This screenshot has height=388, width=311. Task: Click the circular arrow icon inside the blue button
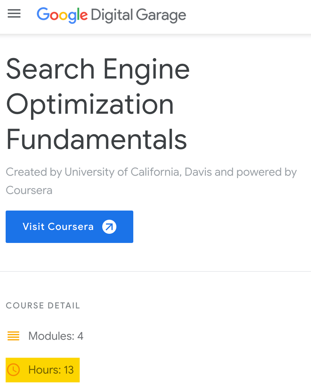109,226
